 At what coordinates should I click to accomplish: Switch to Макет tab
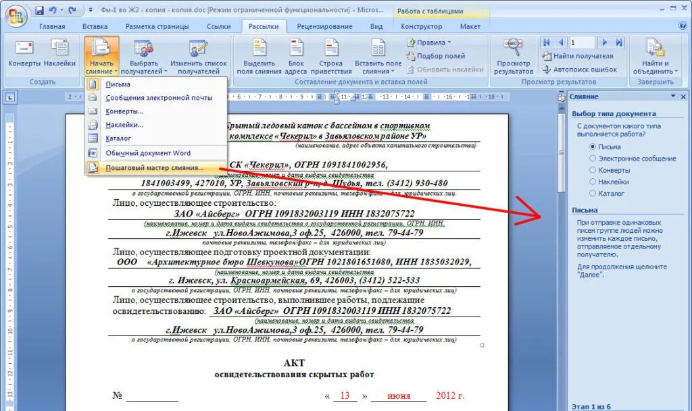pos(470,26)
